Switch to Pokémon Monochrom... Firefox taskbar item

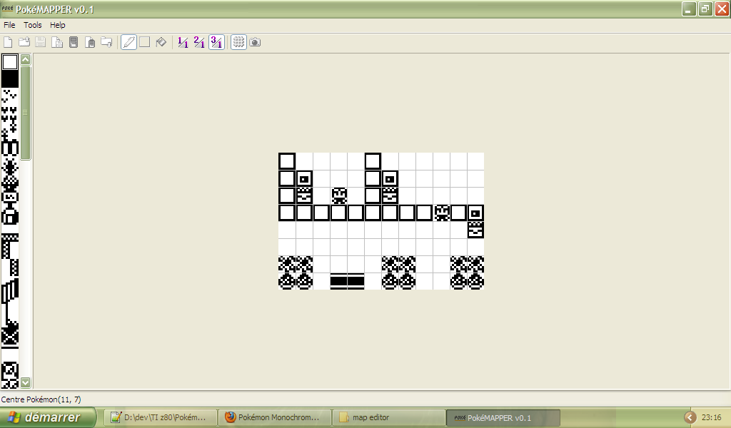tap(275, 417)
